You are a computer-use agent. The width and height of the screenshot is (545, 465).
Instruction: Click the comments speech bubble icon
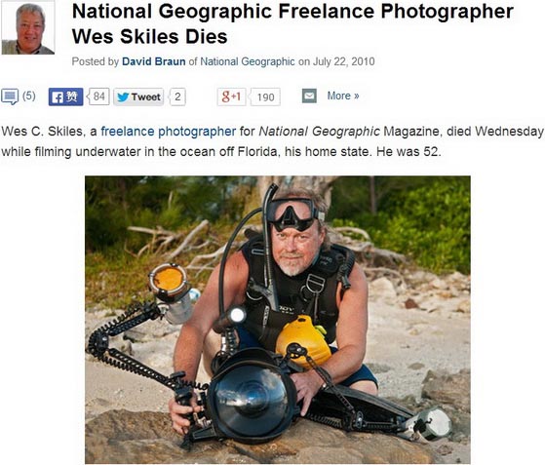(10, 97)
